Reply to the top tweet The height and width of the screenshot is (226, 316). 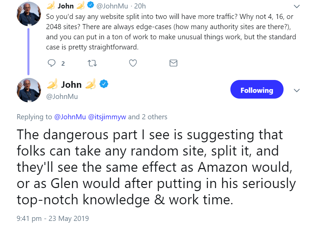[51, 63]
